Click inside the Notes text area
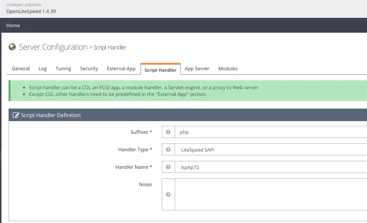This screenshot has width=367, height=223. coord(271,194)
